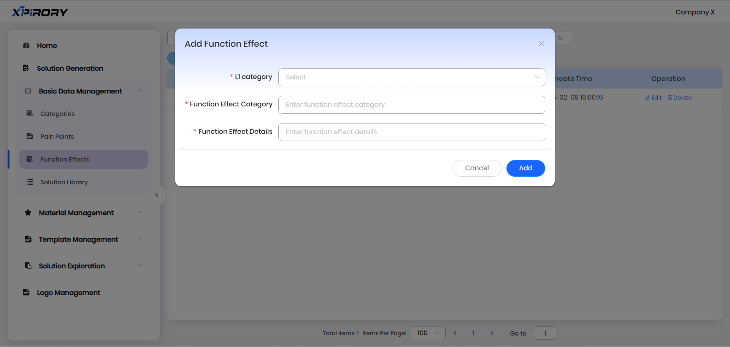Click the Material Management star icon
Screen dimensions: 730x347
(x=28, y=213)
